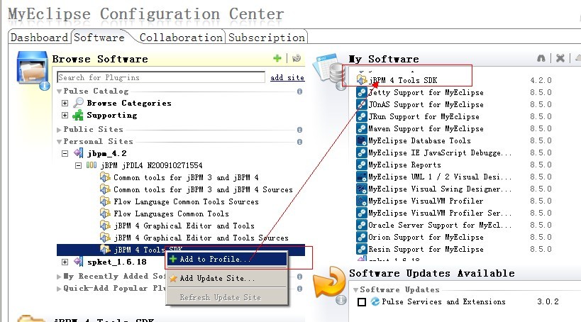Click icon of Common tools for jBPM 3 and jBPM 4

pyautogui.click(x=105, y=177)
